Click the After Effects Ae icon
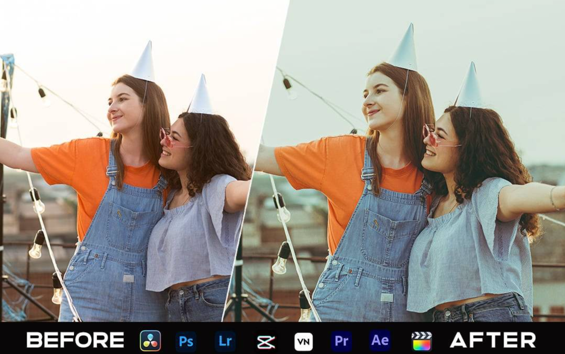 tap(380, 341)
